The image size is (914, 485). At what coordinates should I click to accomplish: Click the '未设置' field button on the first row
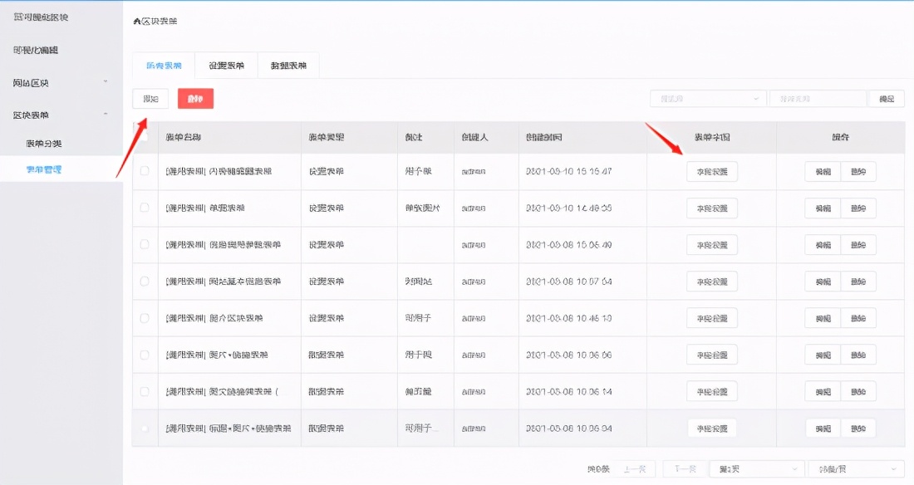[711, 171]
